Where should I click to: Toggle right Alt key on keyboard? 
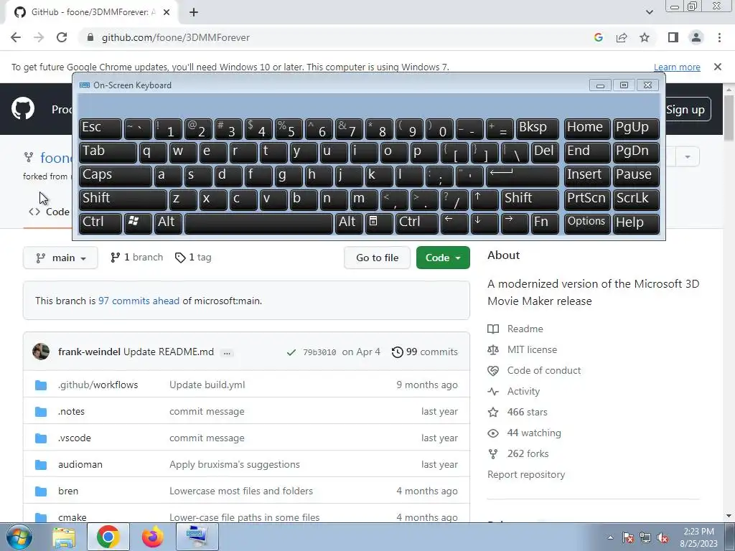[348, 222]
